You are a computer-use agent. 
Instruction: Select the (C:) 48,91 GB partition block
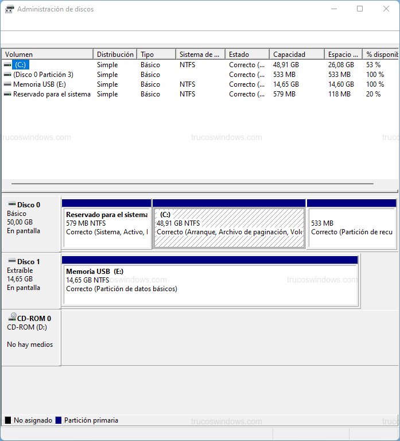229,227
